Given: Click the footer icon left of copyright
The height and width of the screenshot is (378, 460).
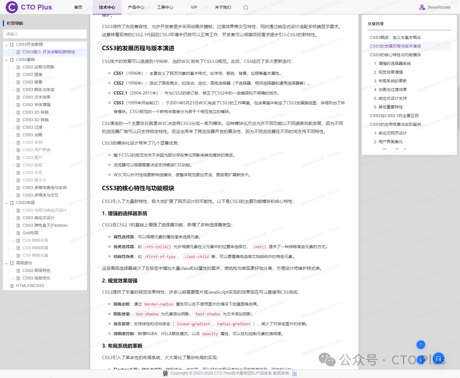Looking at the screenshot, I should point(165,373).
